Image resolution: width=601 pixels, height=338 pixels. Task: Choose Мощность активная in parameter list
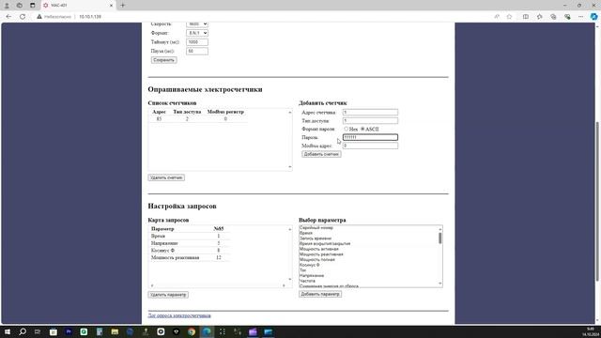click(319, 249)
